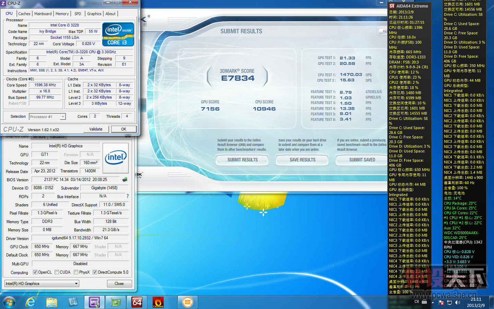Image resolution: width=494 pixels, height=309 pixels.
Task: Toggle the PhysX checkbox in GPU-Z
Action: click(x=76, y=272)
